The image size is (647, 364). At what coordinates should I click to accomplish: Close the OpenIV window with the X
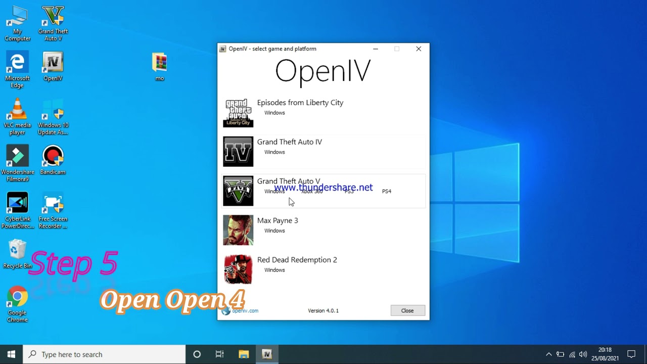[419, 49]
